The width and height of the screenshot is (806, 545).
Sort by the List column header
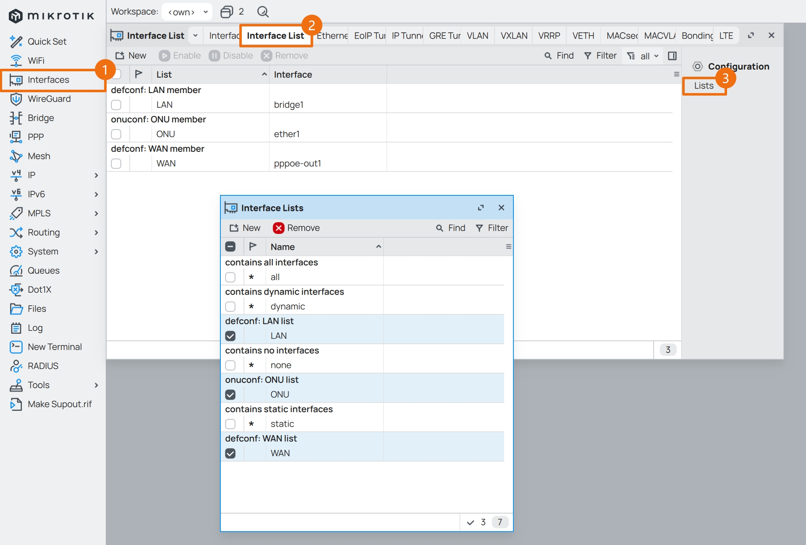(x=211, y=74)
